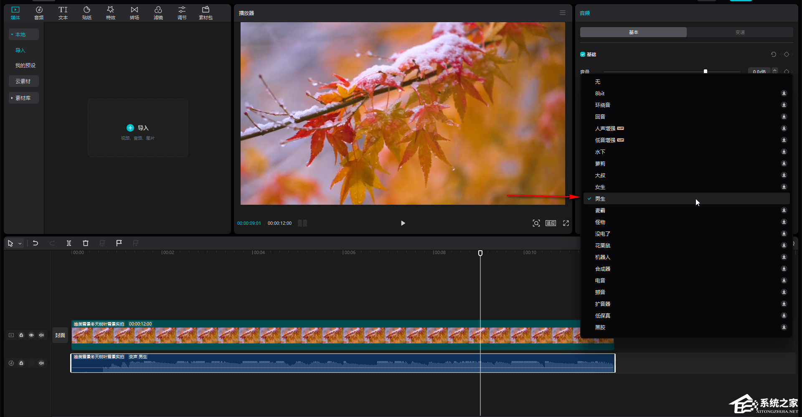The image size is (802, 417).
Task: Click the split clip tool in timeline toolbar
Action: click(69, 243)
